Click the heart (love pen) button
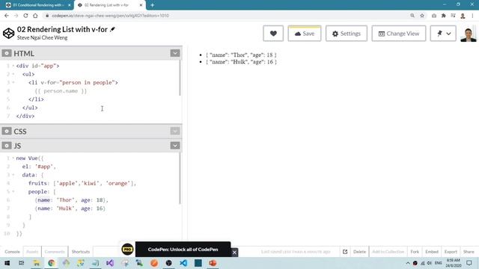The image size is (479, 269). (273, 34)
